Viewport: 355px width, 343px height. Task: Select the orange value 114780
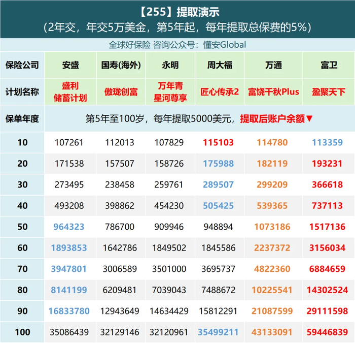pyautogui.click(x=272, y=142)
